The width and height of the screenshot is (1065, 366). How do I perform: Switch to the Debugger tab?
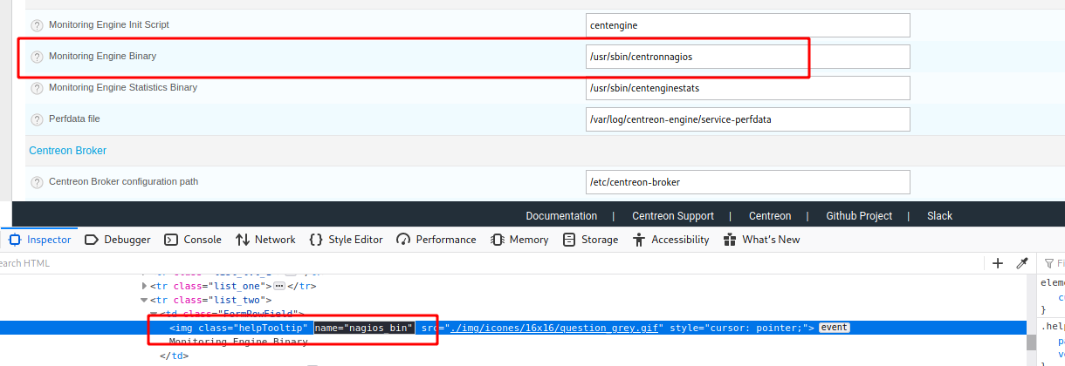coord(118,240)
